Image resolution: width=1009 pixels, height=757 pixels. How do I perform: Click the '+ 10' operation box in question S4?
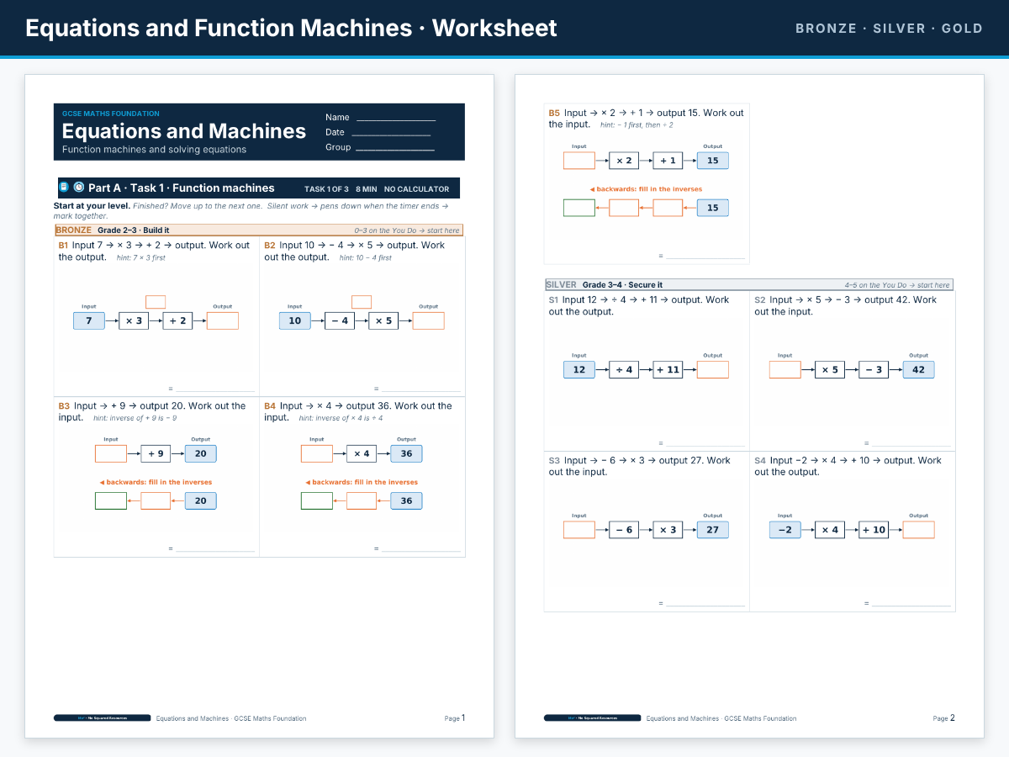[x=874, y=530]
